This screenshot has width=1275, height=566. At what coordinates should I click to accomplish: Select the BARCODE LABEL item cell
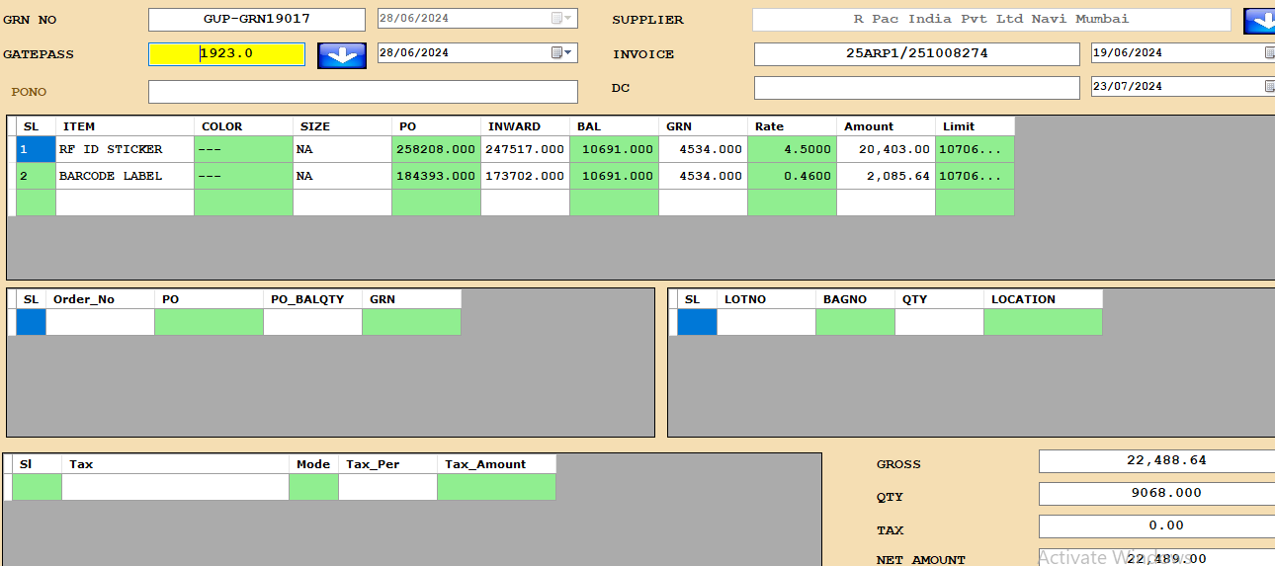pyautogui.click(x=125, y=177)
